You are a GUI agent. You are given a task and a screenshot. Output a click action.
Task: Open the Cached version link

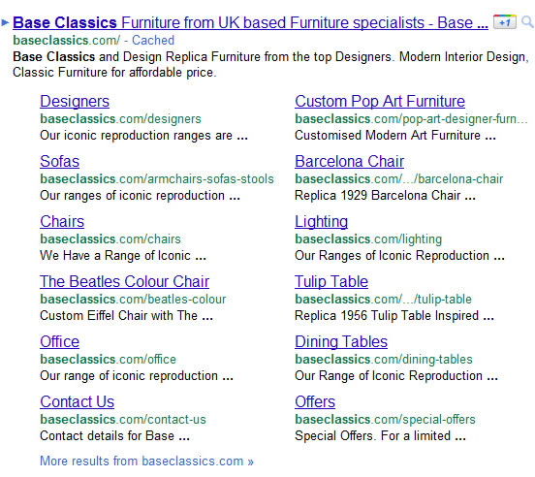click(x=153, y=41)
